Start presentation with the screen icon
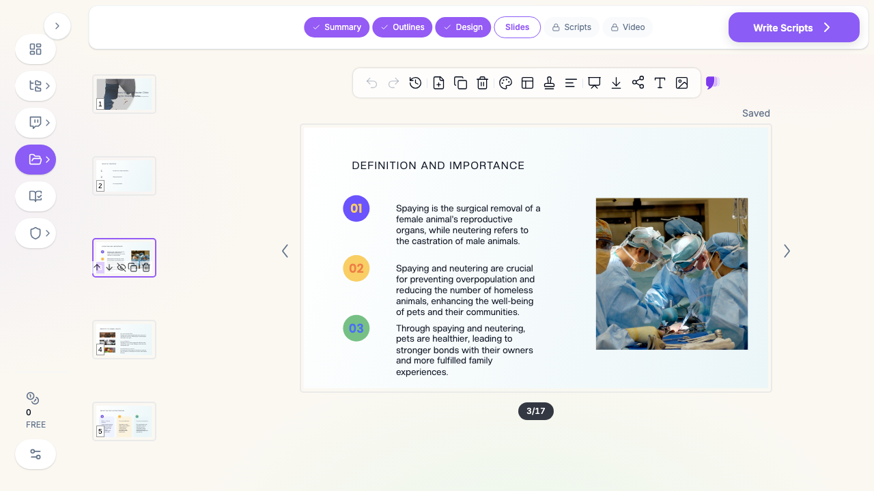This screenshot has width=874, height=491. click(594, 83)
